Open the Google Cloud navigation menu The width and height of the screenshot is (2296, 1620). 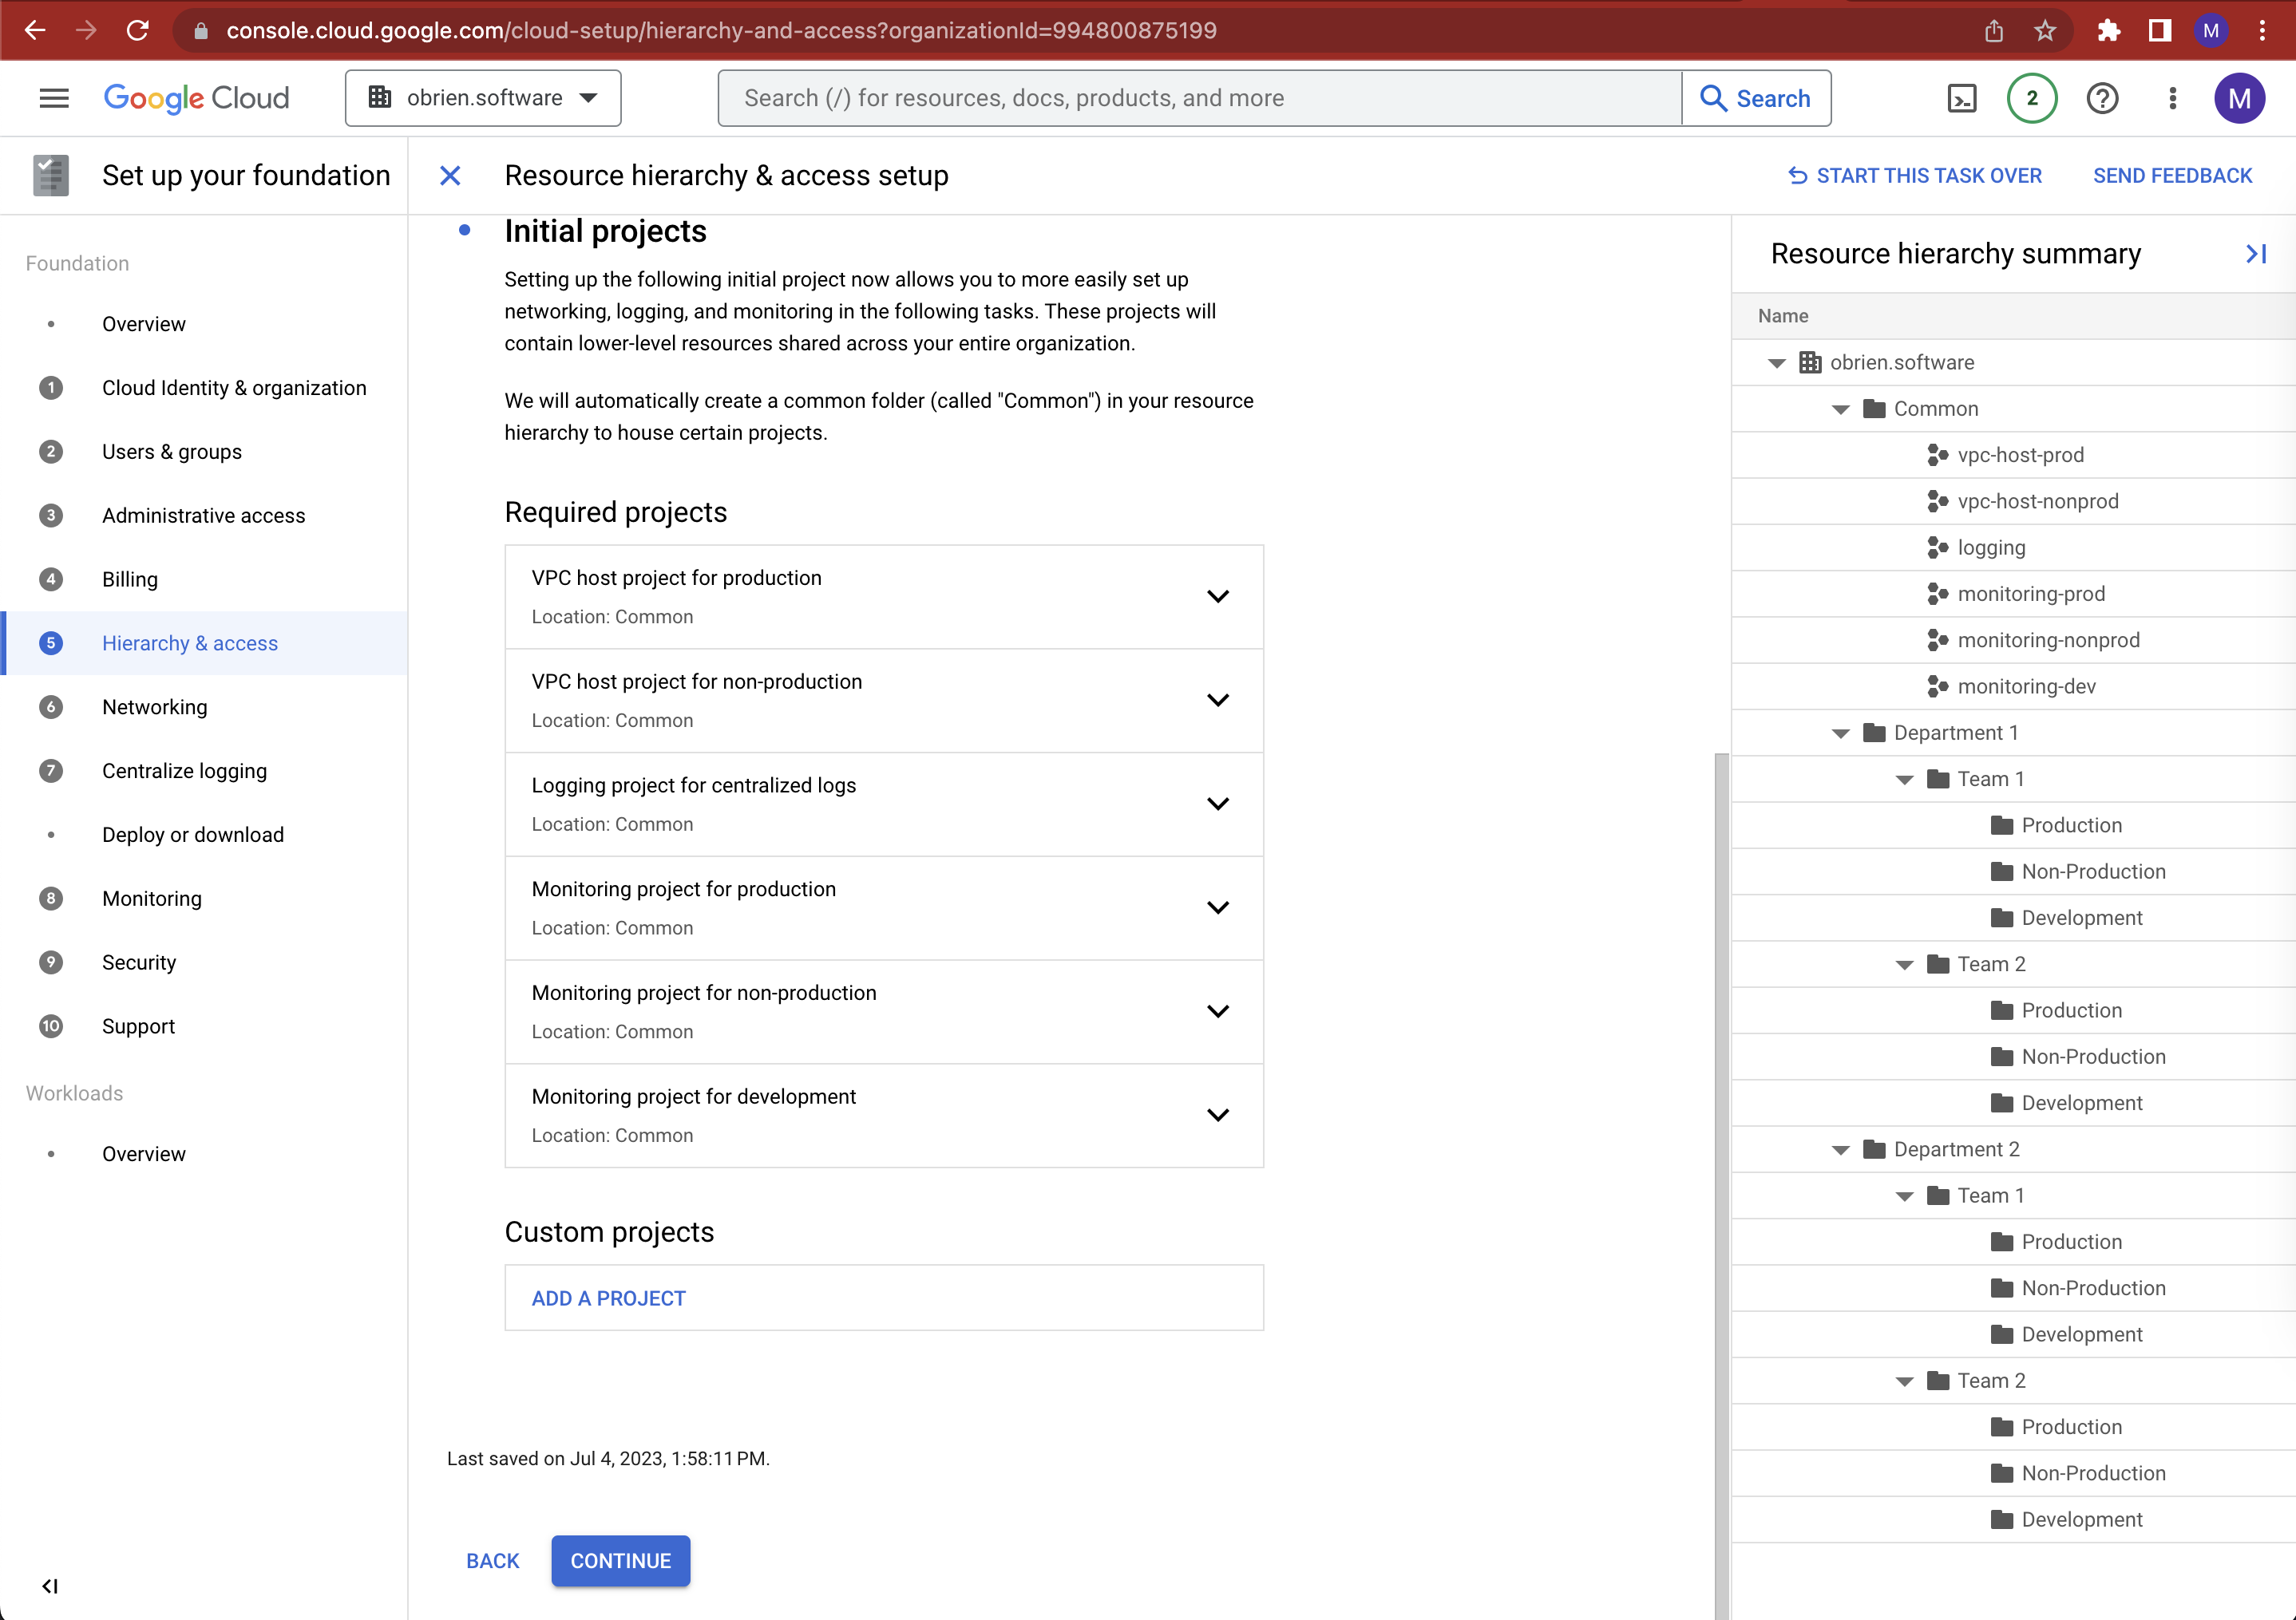coord(53,97)
